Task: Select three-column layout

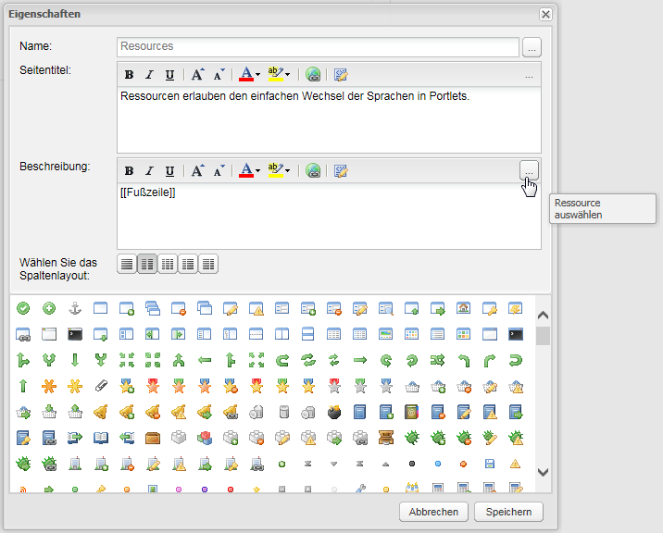Action: coord(168,264)
